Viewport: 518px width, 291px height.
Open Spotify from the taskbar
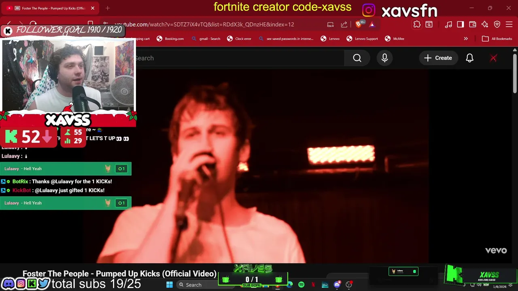pos(301,285)
